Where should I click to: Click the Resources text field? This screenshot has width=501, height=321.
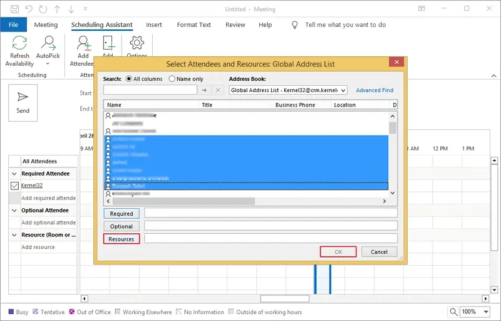271,238
